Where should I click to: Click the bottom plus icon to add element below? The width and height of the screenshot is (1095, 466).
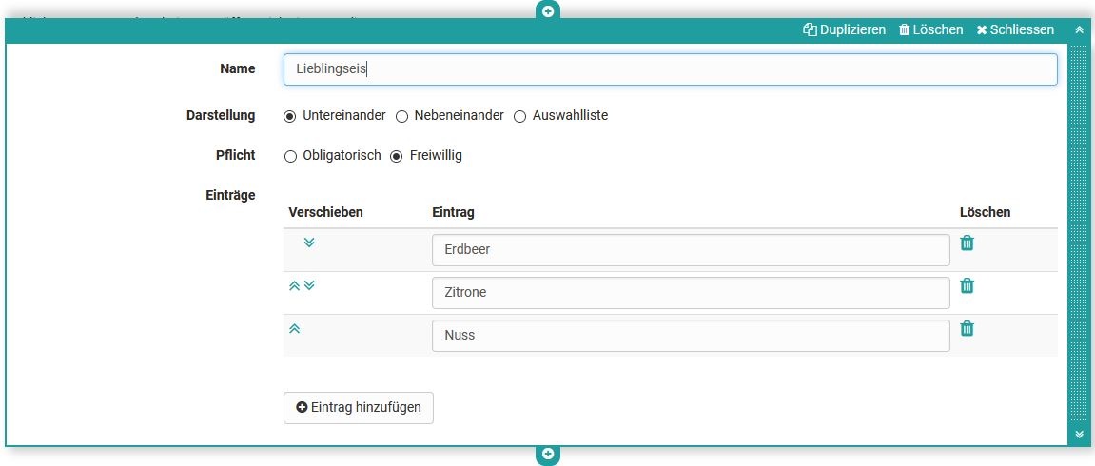pyautogui.click(x=548, y=455)
